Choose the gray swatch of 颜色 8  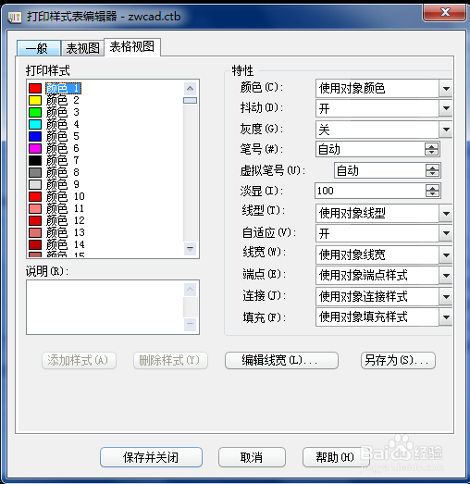click(35, 172)
